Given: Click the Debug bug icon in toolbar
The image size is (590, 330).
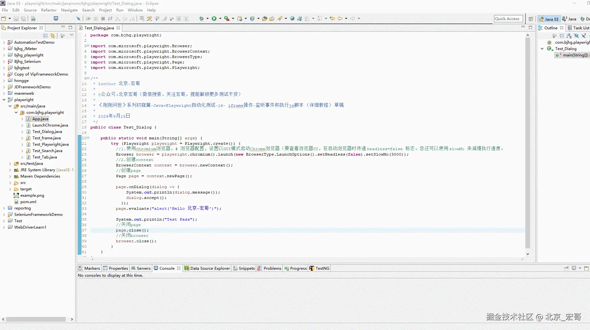Looking at the screenshot, I should point(201,18).
